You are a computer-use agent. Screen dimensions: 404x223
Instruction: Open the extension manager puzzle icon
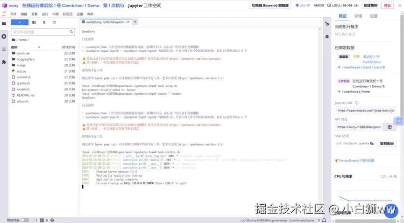coord(4,62)
